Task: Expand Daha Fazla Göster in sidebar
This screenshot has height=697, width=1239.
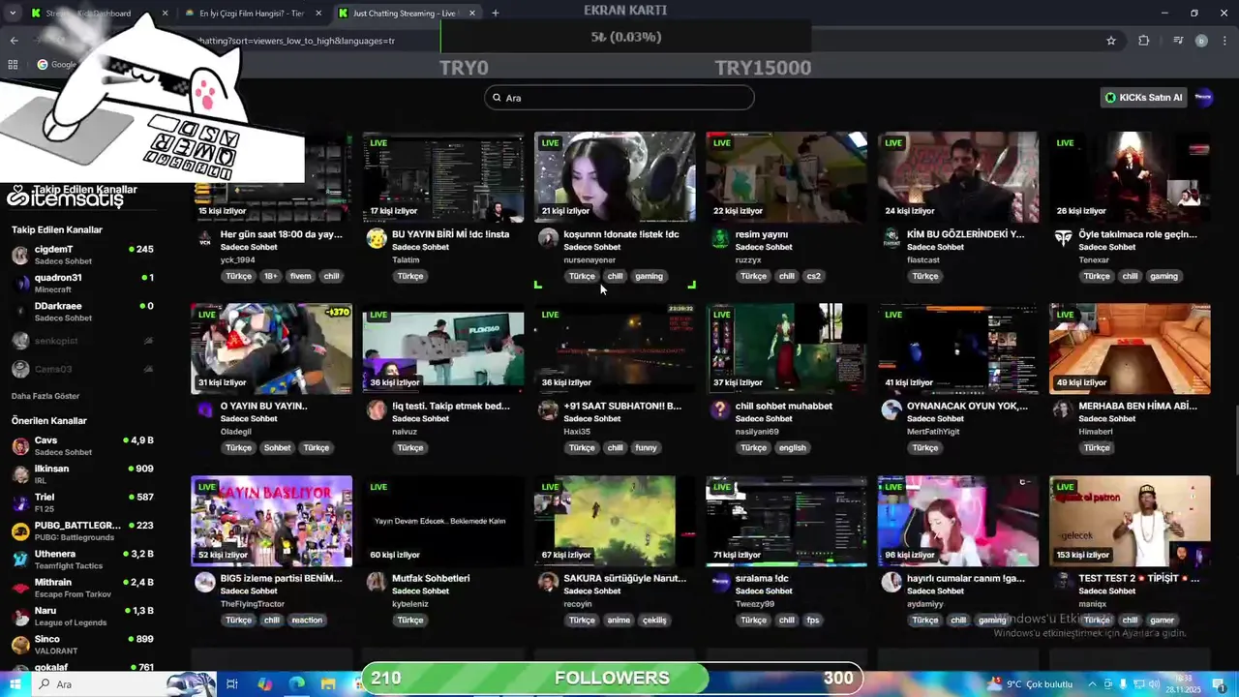Action: point(45,396)
